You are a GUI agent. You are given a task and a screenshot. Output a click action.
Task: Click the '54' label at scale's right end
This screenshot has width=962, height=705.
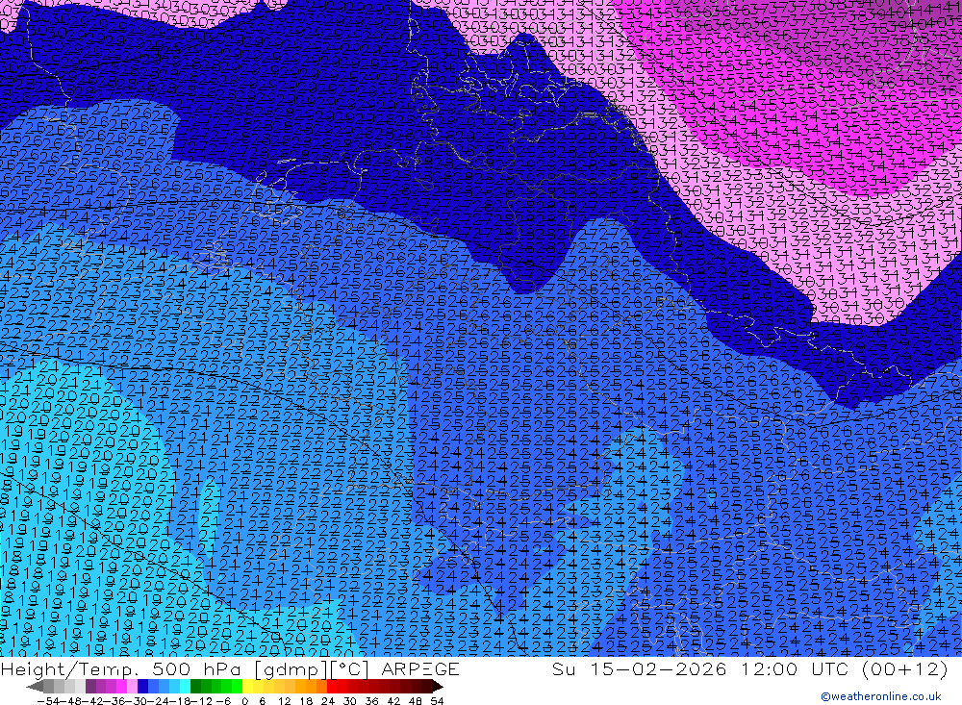pos(437,701)
